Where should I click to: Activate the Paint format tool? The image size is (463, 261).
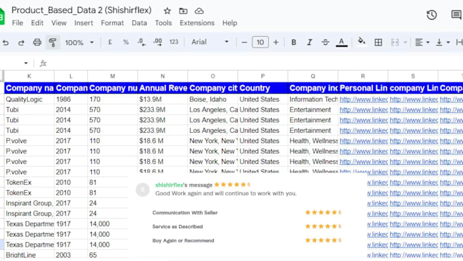pos(52,42)
